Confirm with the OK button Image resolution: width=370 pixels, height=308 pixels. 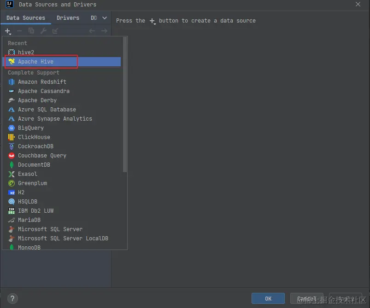click(x=268, y=299)
